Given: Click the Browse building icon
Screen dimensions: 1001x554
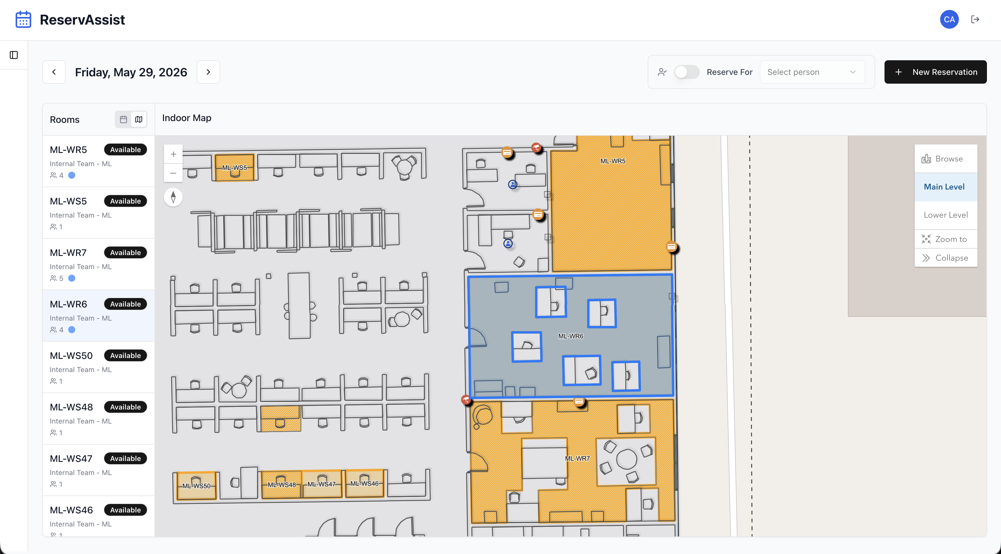Looking at the screenshot, I should (926, 159).
